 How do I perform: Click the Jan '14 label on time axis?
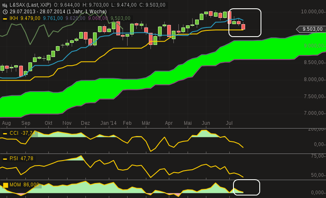pos(108,123)
